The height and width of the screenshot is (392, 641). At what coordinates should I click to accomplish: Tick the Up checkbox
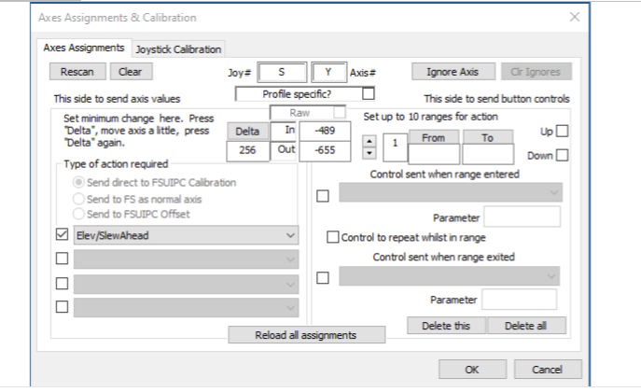[561, 132]
